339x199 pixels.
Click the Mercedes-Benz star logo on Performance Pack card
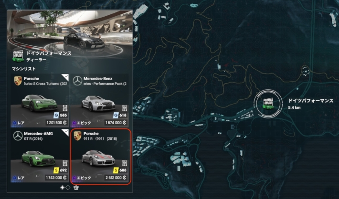[x=77, y=81]
